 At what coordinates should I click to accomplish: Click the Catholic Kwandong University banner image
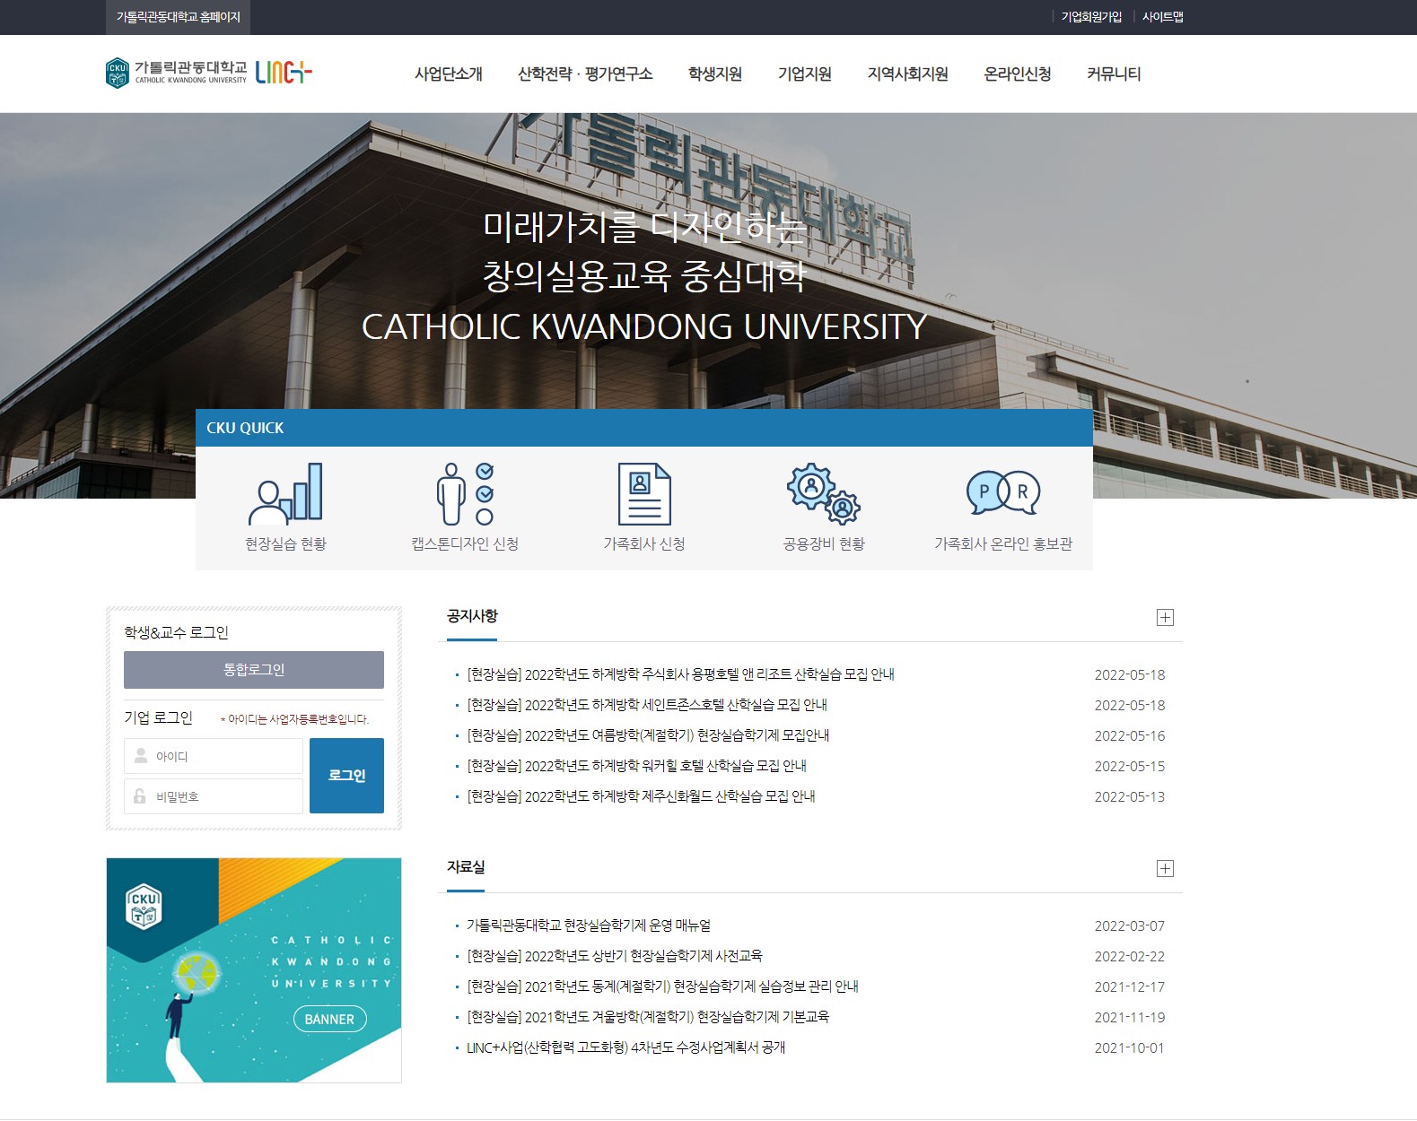click(254, 970)
